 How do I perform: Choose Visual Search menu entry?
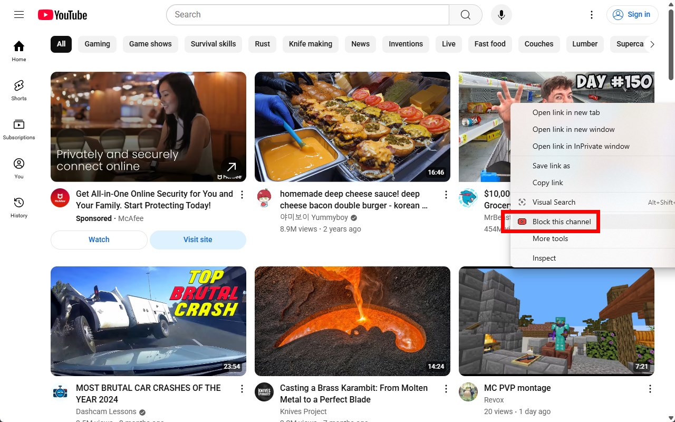[593, 202]
